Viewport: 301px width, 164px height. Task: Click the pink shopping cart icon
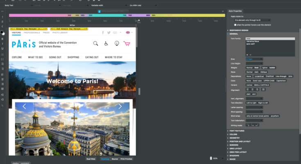[x=127, y=43]
